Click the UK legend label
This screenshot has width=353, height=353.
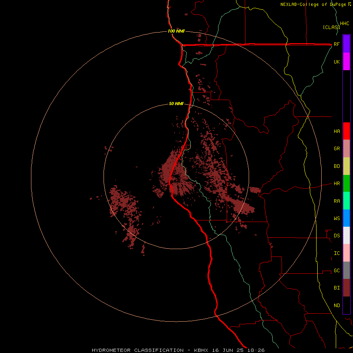pyautogui.click(x=337, y=62)
